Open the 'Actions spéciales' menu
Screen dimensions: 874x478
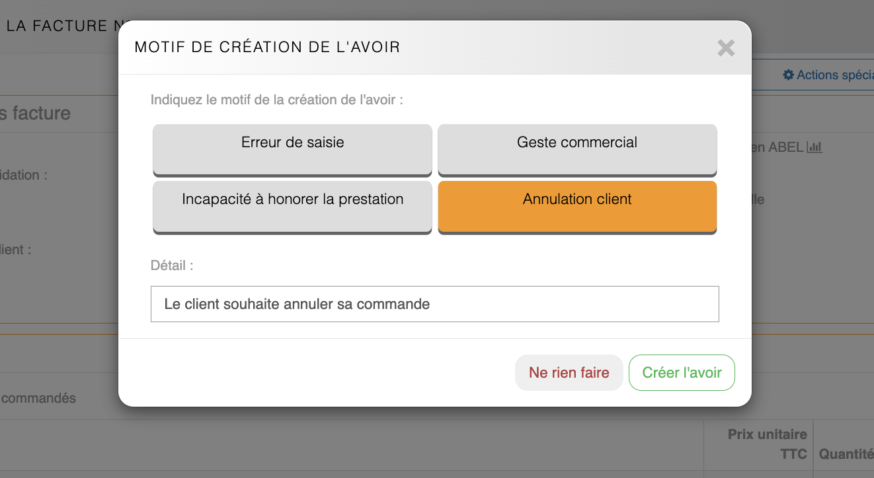tap(834, 75)
